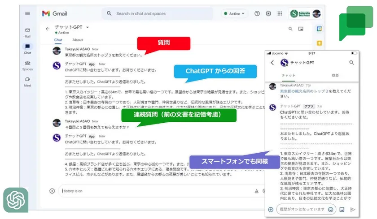The height and width of the screenshot is (219, 377).
Task: Open Meet in the sidebar
Action: point(27,82)
